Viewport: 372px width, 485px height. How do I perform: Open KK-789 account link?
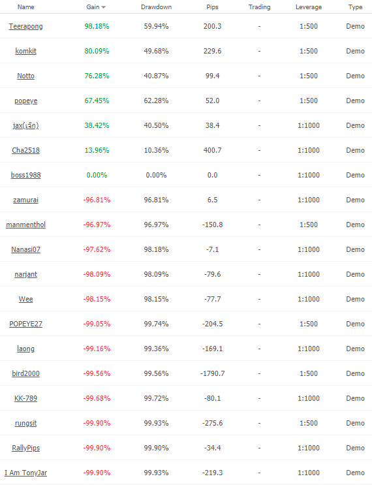[x=25, y=398]
